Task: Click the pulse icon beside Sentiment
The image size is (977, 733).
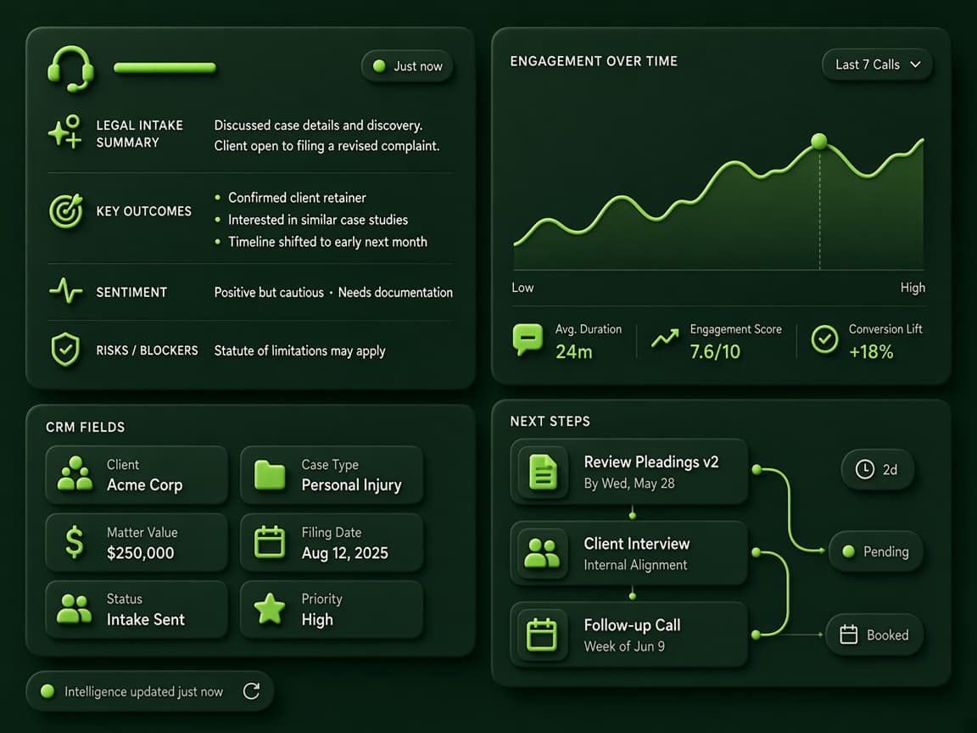Action: click(65, 290)
